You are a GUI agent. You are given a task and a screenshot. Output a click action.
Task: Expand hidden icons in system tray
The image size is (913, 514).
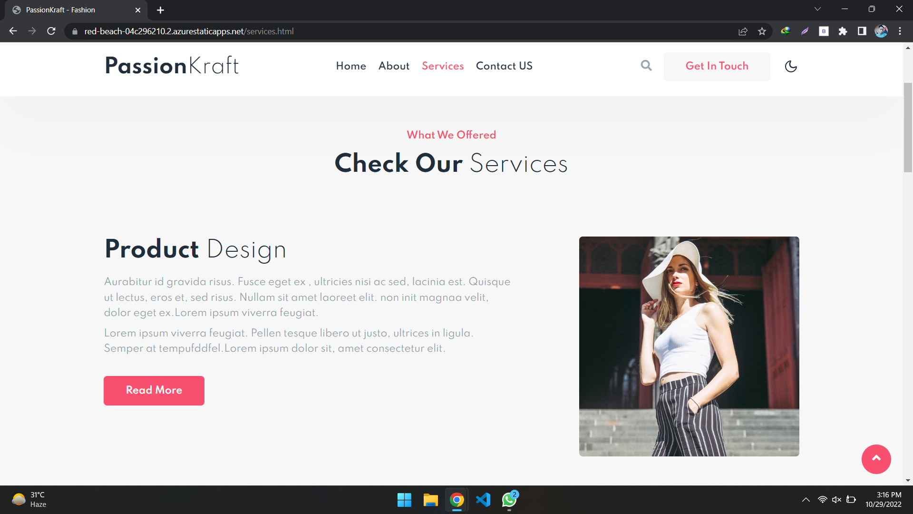click(x=806, y=500)
